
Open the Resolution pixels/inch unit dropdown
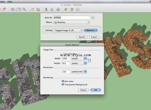click(x=79, y=72)
